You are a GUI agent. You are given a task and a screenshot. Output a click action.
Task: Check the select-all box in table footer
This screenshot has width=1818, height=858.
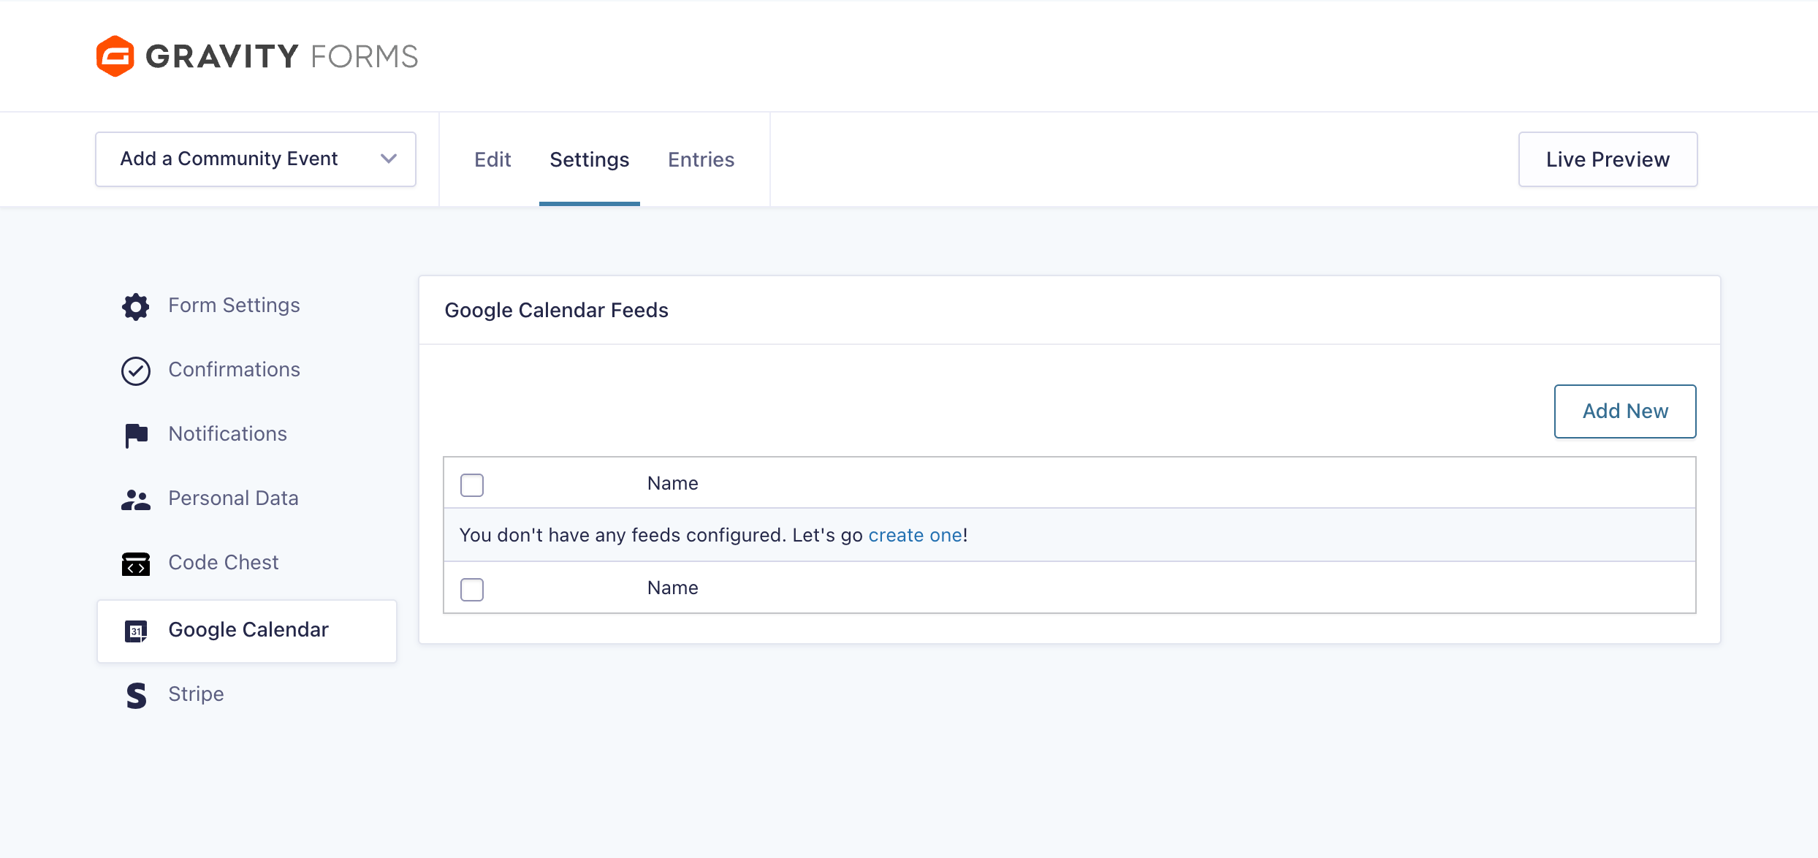tap(472, 589)
